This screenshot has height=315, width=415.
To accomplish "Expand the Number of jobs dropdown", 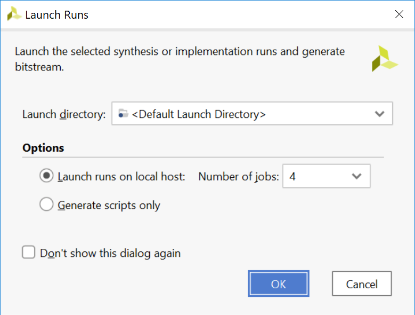I will click(x=327, y=176).
